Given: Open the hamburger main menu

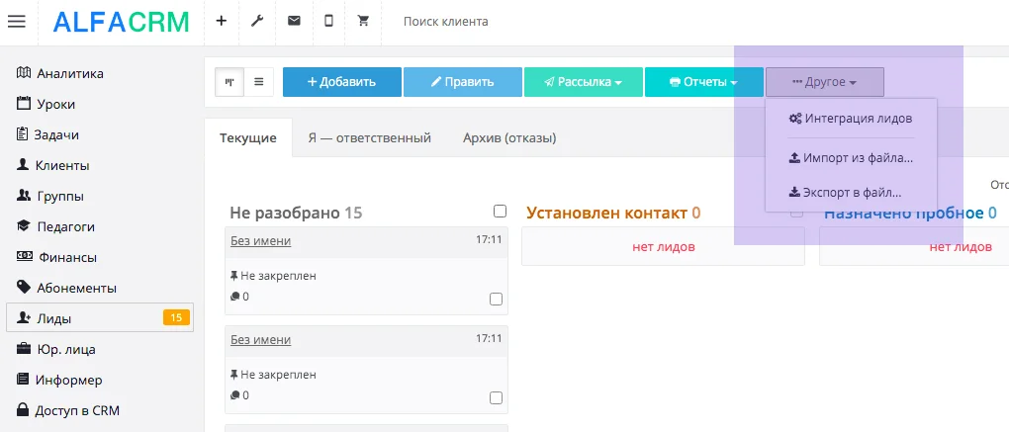Looking at the screenshot, I should click(x=17, y=21).
